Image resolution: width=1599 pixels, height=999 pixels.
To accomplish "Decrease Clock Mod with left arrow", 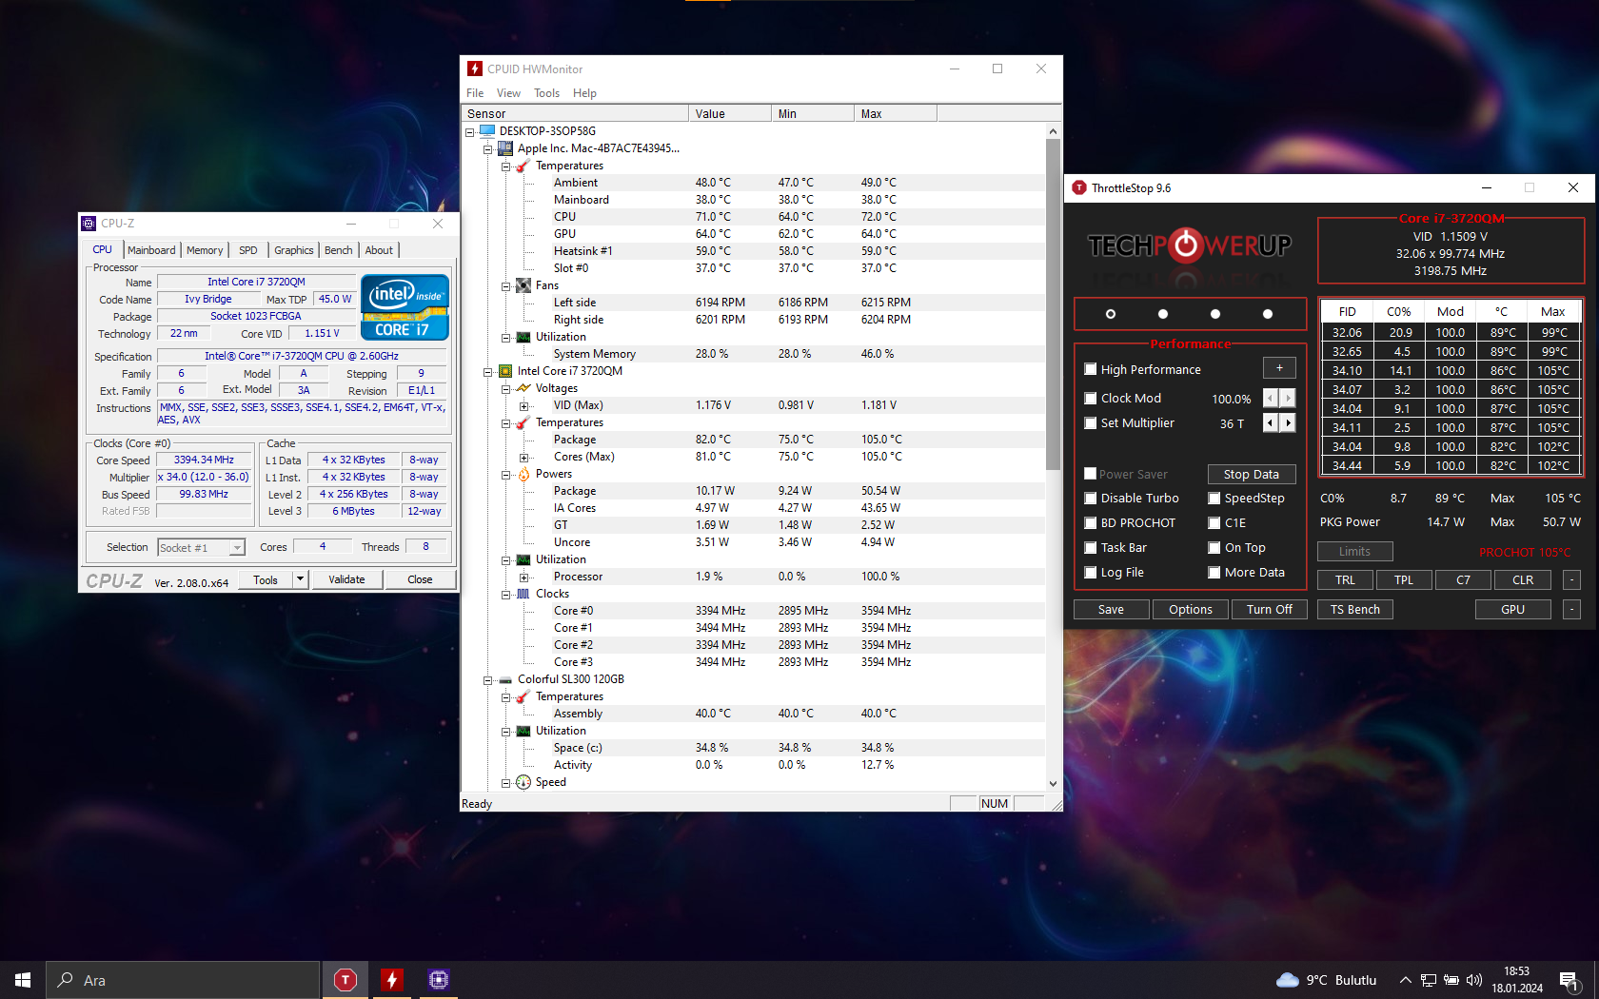I will click(x=1271, y=398).
